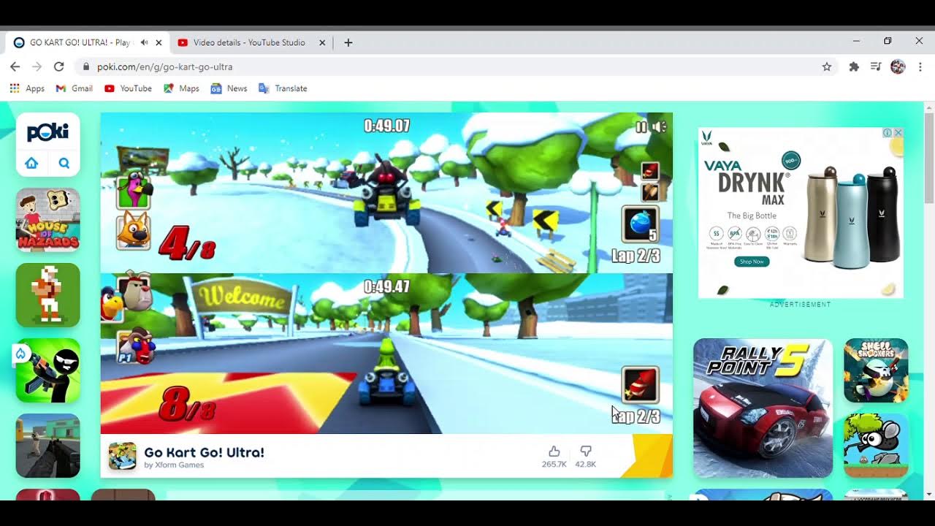Open the YouTube bookmark
The height and width of the screenshot is (526, 935).
[128, 88]
